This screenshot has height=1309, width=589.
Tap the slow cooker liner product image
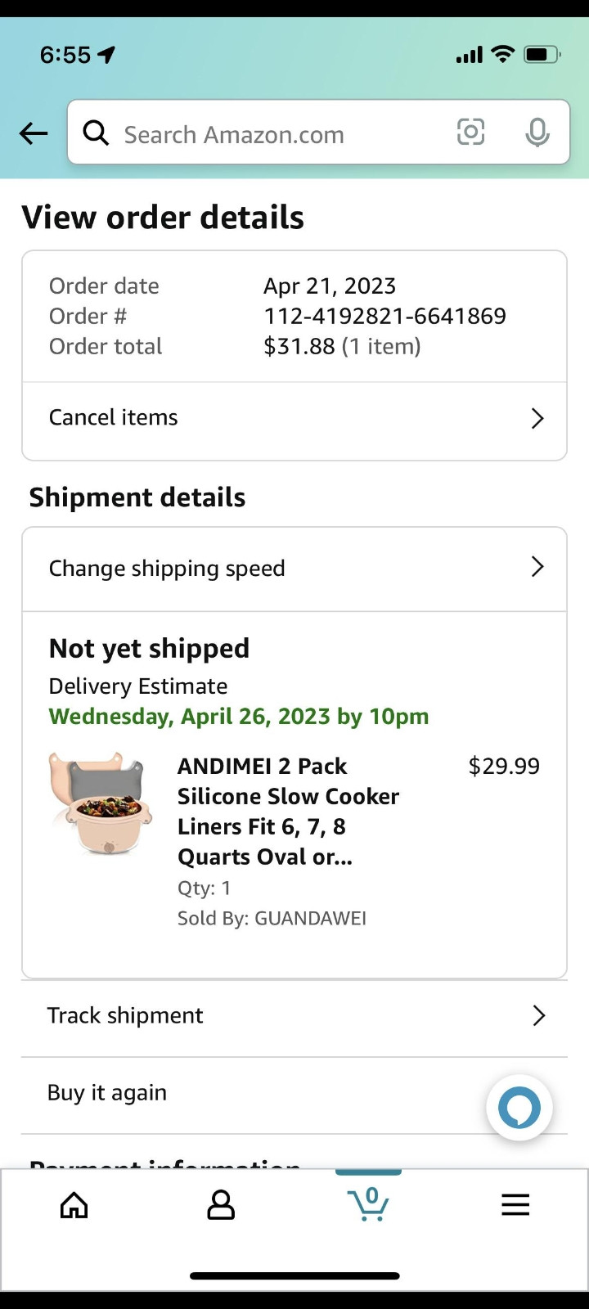coord(101,803)
